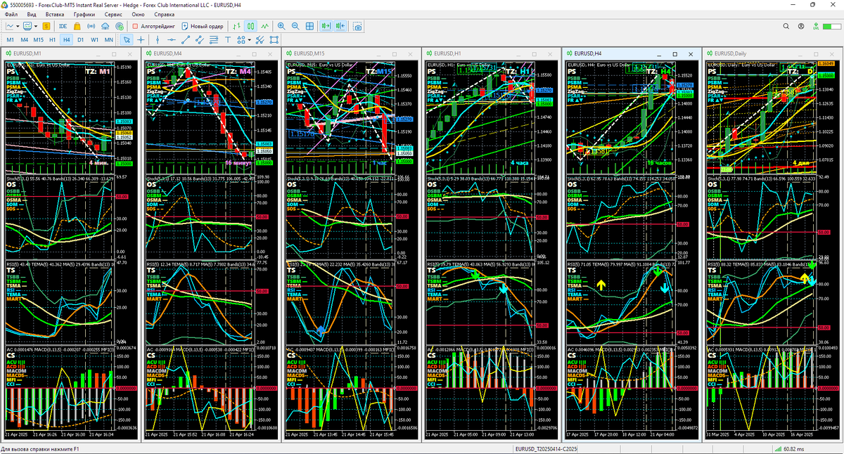
Task: Open the user account profile icon
Action: pyautogui.click(x=801, y=26)
